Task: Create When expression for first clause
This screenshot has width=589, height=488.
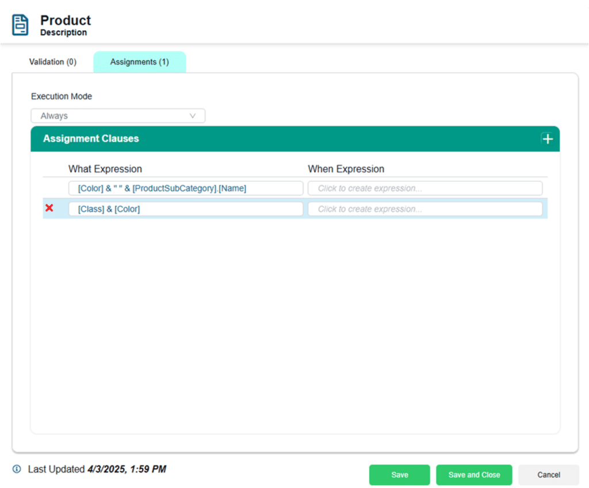Action: tap(425, 188)
